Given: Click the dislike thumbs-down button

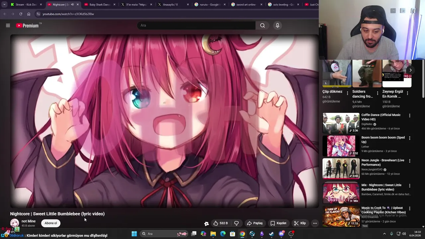Looking at the screenshot, I should (x=236, y=223).
